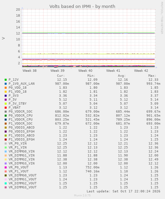
Task: Click the VR_DIMMG2_VIN max value 12.49
Action: click(153, 159)
